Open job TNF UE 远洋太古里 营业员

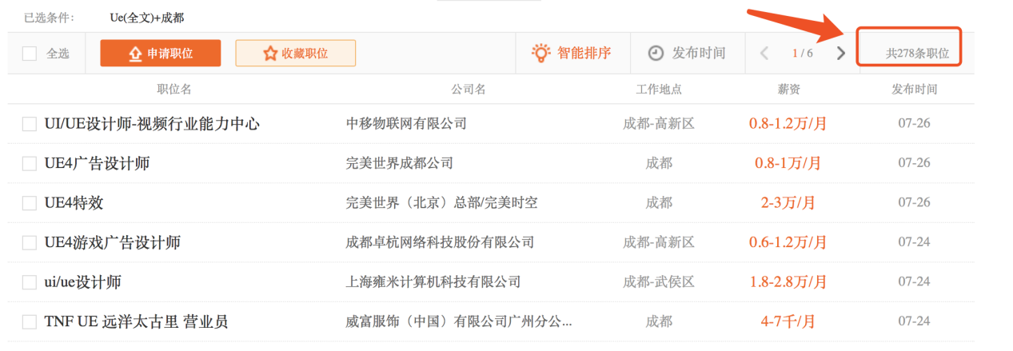tap(136, 322)
